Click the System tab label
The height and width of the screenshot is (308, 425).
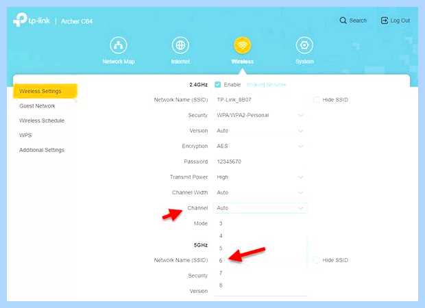coord(304,62)
